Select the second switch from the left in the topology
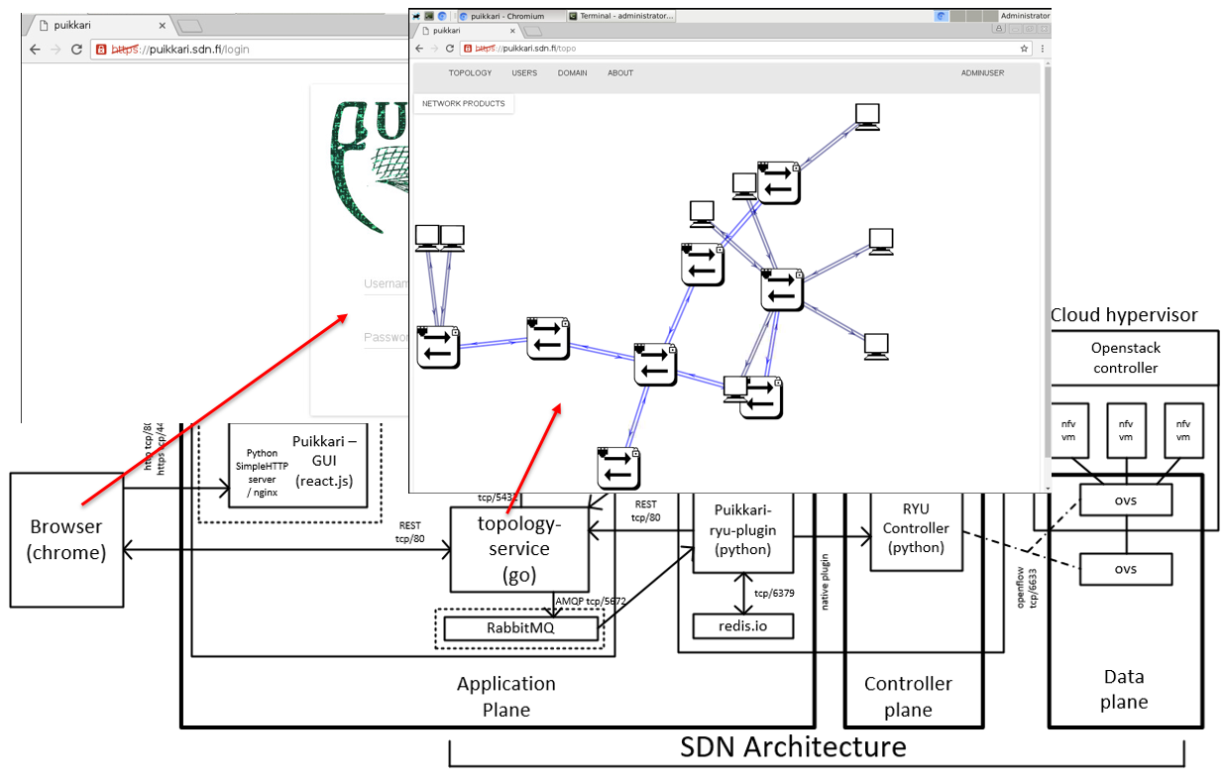The height and width of the screenshot is (781, 1225). (x=548, y=338)
